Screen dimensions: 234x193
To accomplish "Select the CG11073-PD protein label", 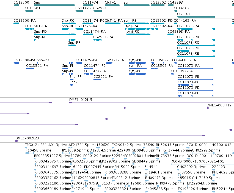I will pyautogui.click(x=188, y=88).
